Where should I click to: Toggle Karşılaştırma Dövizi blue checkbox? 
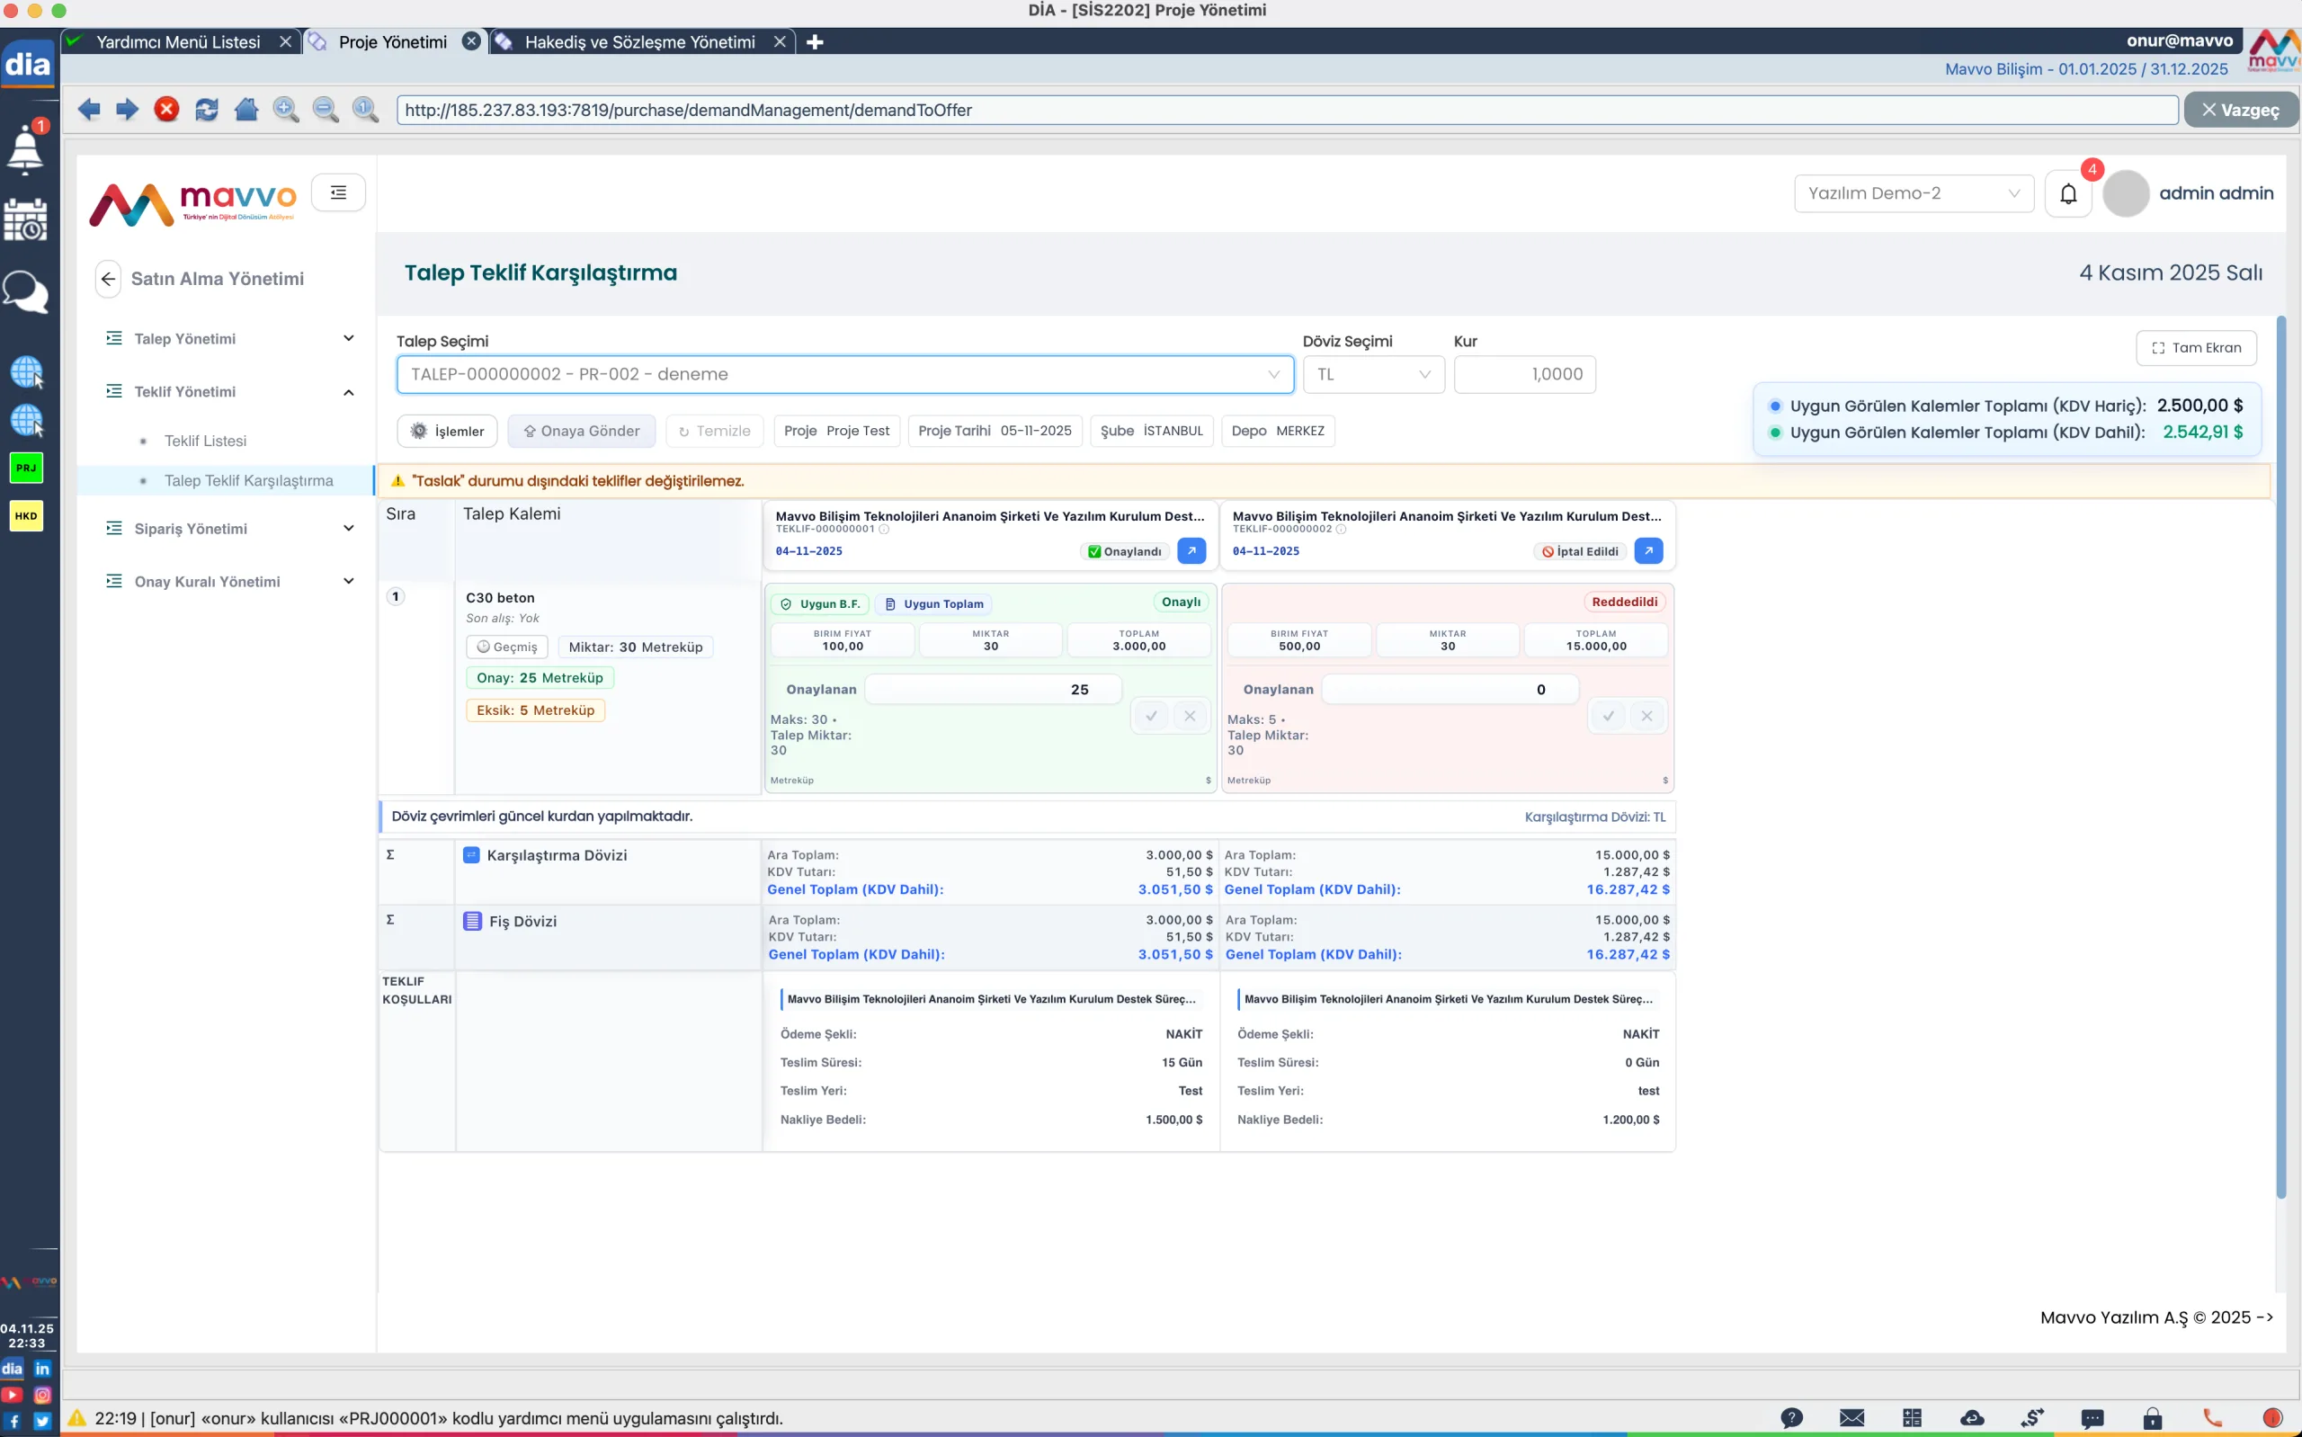pos(471,854)
